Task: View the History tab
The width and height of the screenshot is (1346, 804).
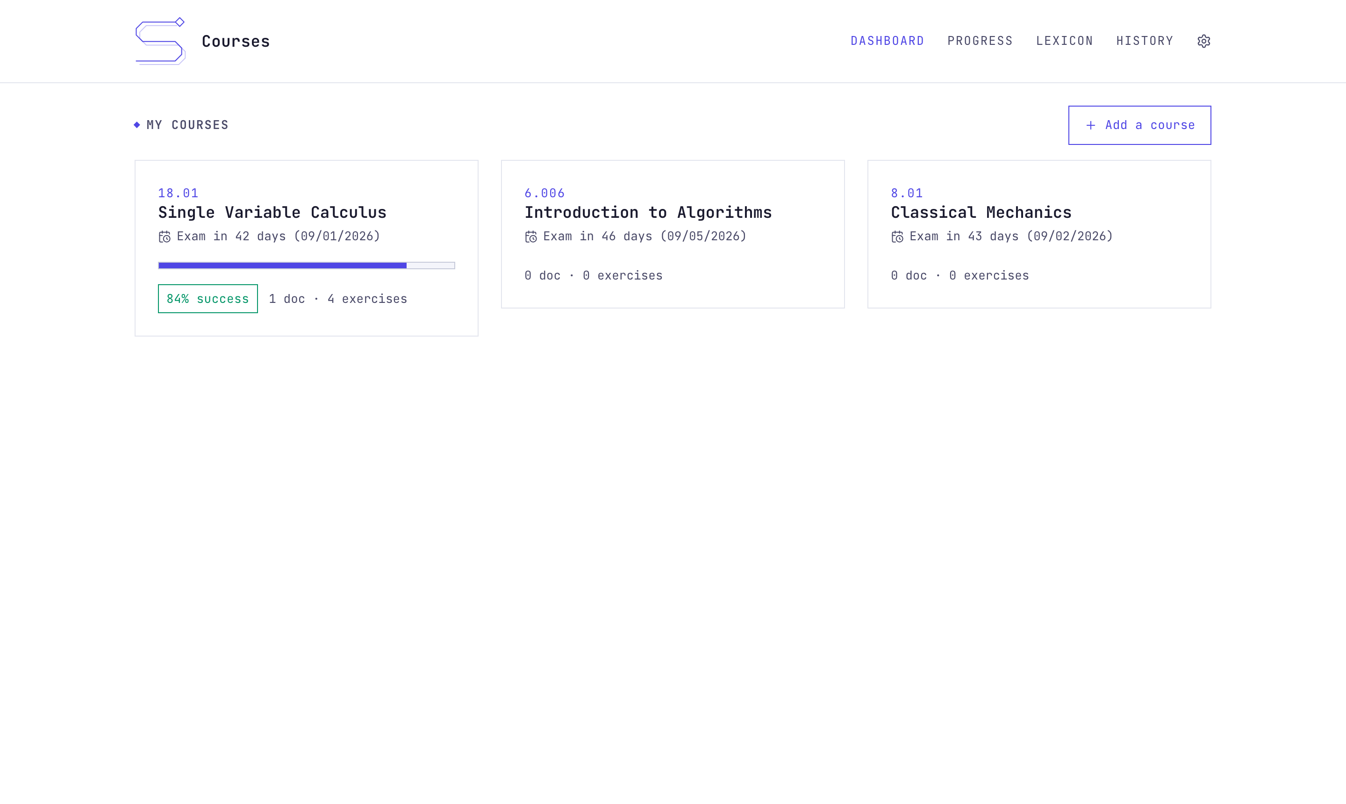Action: click(1145, 41)
